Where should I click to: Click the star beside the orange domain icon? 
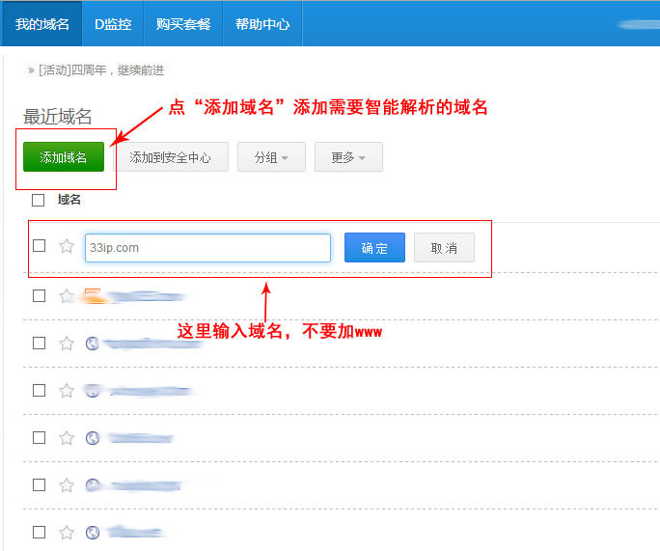(x=67, y=296)
